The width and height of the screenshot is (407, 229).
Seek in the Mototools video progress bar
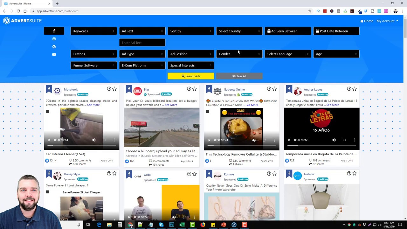(x=82, y=145)
